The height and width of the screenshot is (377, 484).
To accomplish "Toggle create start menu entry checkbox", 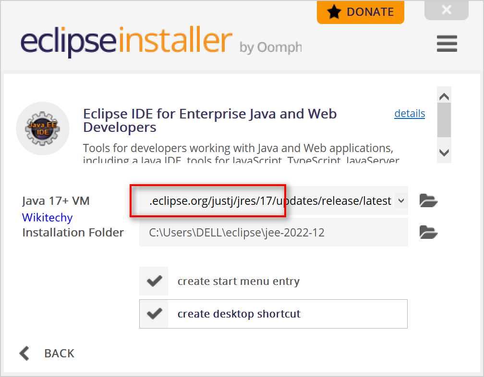I will pyautogui.click(x=154, y=281).
